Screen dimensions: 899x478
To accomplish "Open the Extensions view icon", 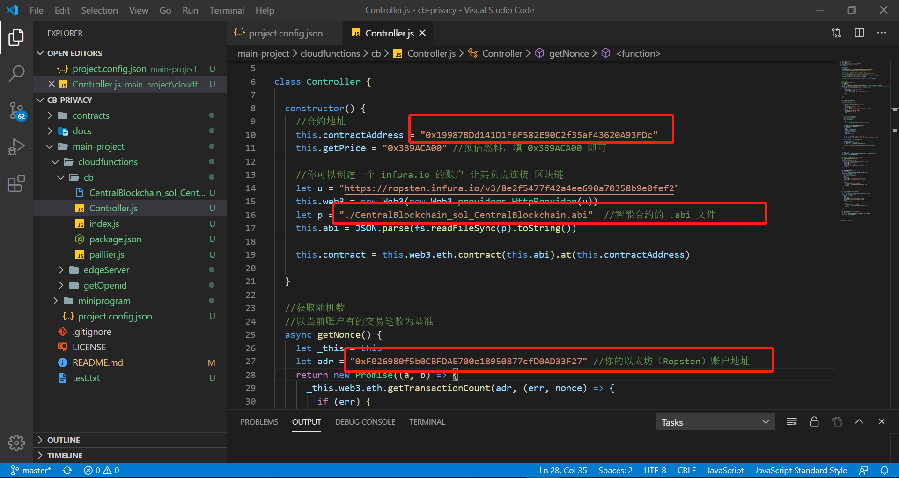I will (x=16, y=183).
